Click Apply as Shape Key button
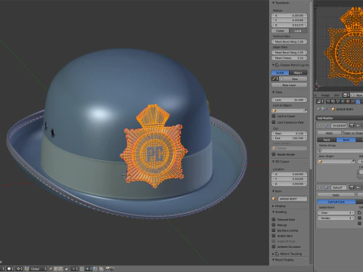Image resolution: width=363 pixels, height=272 pixels. pos(353,133)
